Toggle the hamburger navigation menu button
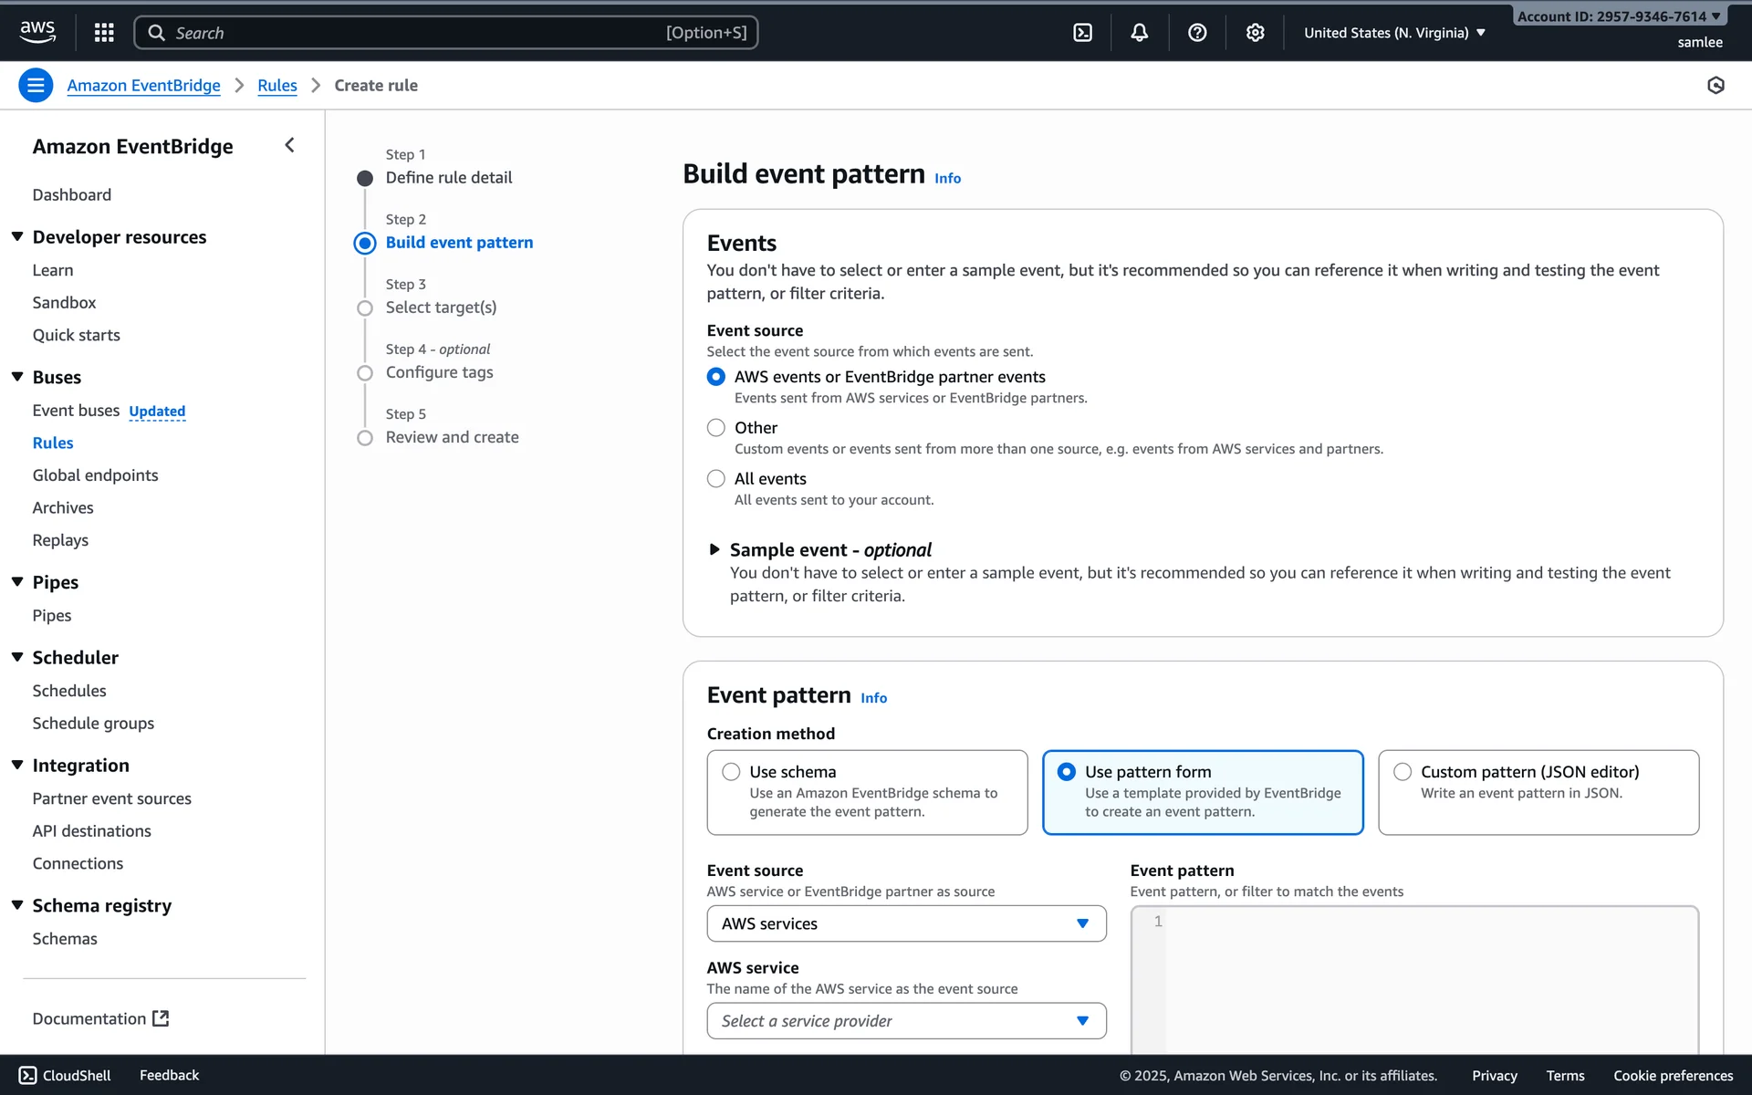 [x=36, y=85]
